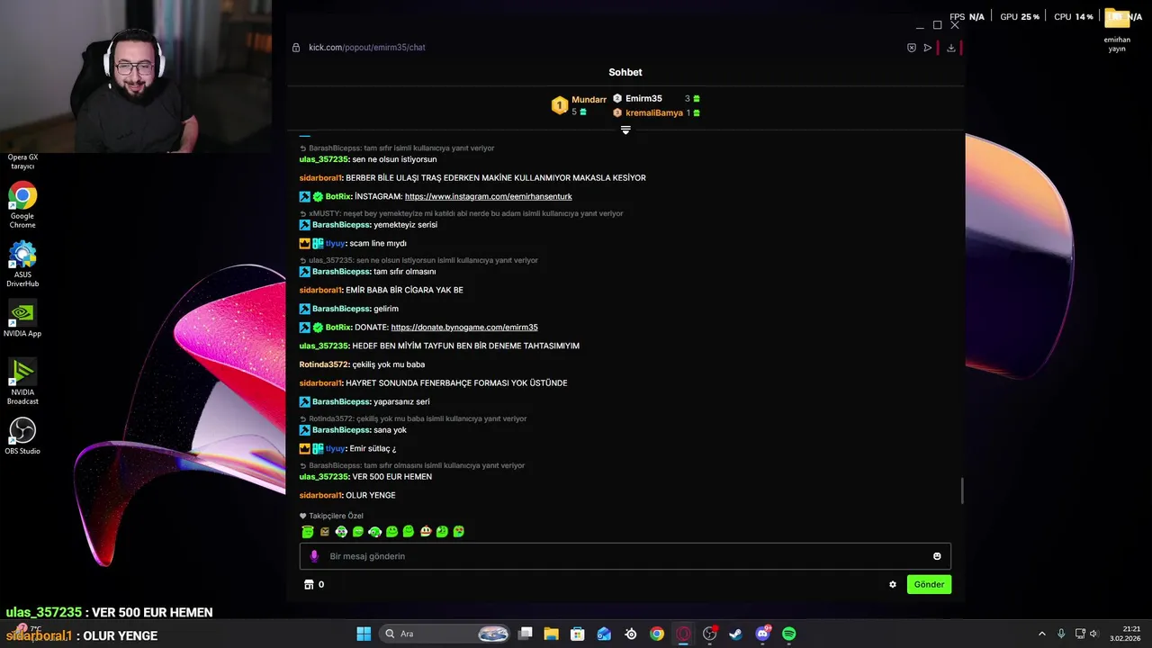Image resolution: width=1152 pixels, height=648 pixels.
Task: Open SteelSeries app on taskbar
Action: tap(631, 634)
